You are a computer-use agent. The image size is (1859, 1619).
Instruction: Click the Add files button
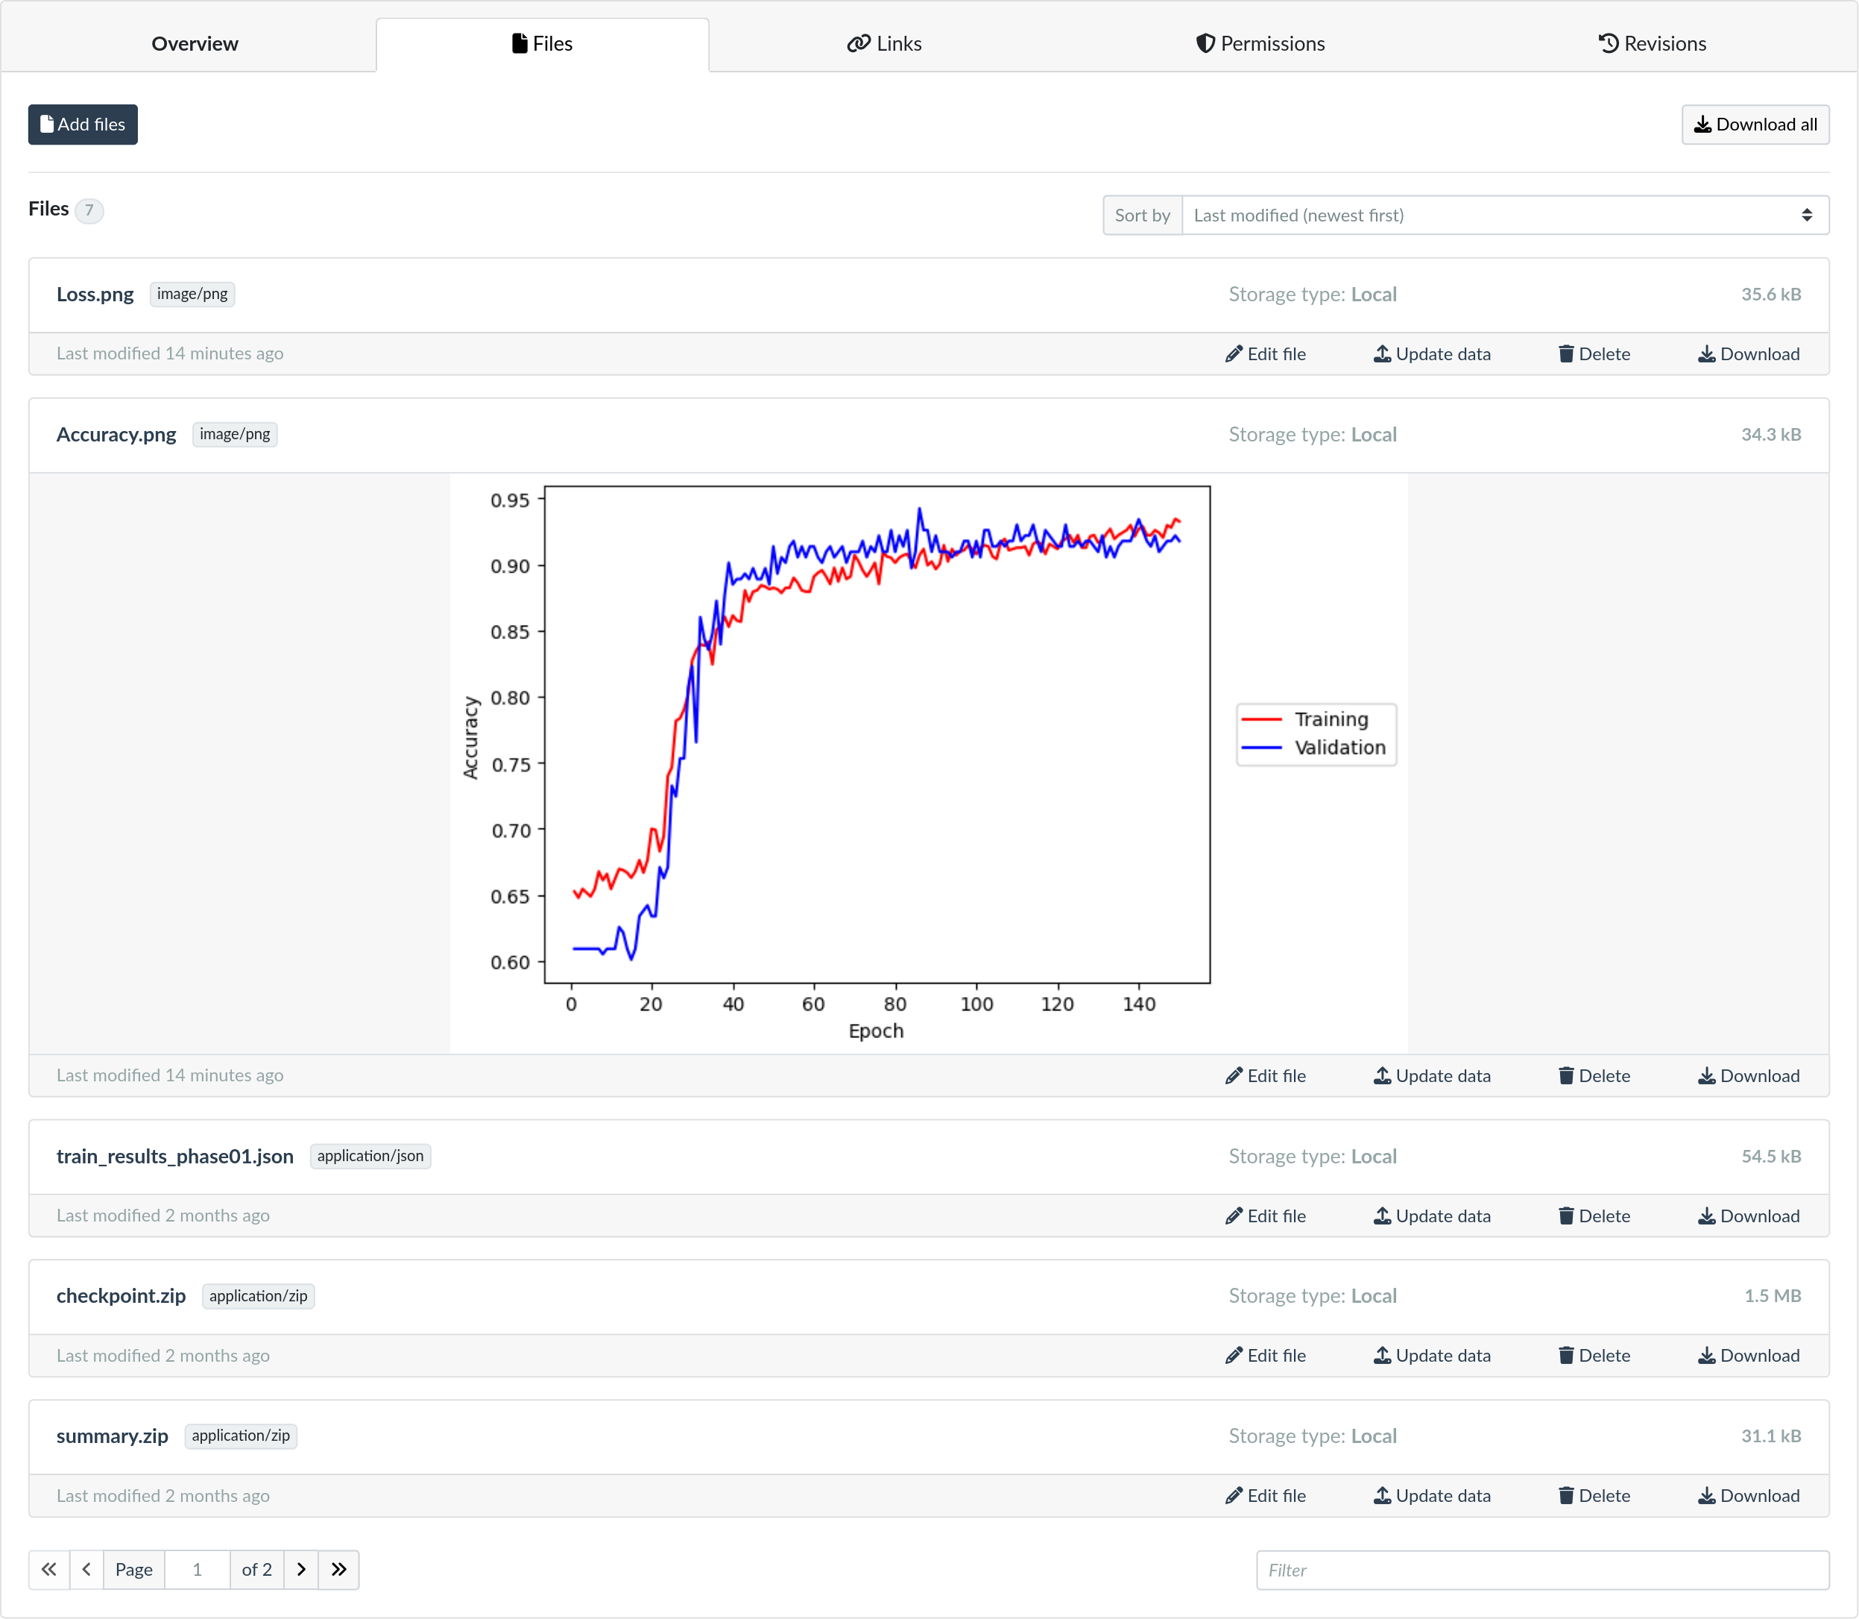[82, 125]
